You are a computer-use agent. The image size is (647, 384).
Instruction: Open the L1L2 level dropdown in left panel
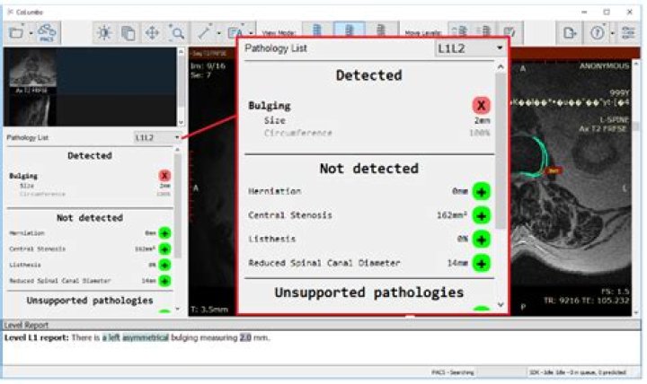pos(156,137)
